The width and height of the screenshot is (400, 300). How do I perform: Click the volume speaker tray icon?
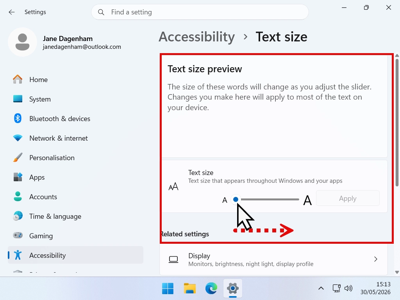[348, 288]
